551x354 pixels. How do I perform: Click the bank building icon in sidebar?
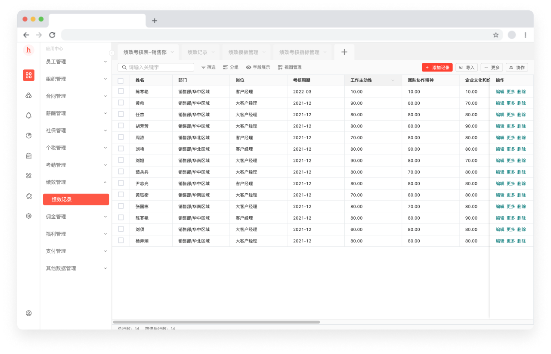(29, 156)
